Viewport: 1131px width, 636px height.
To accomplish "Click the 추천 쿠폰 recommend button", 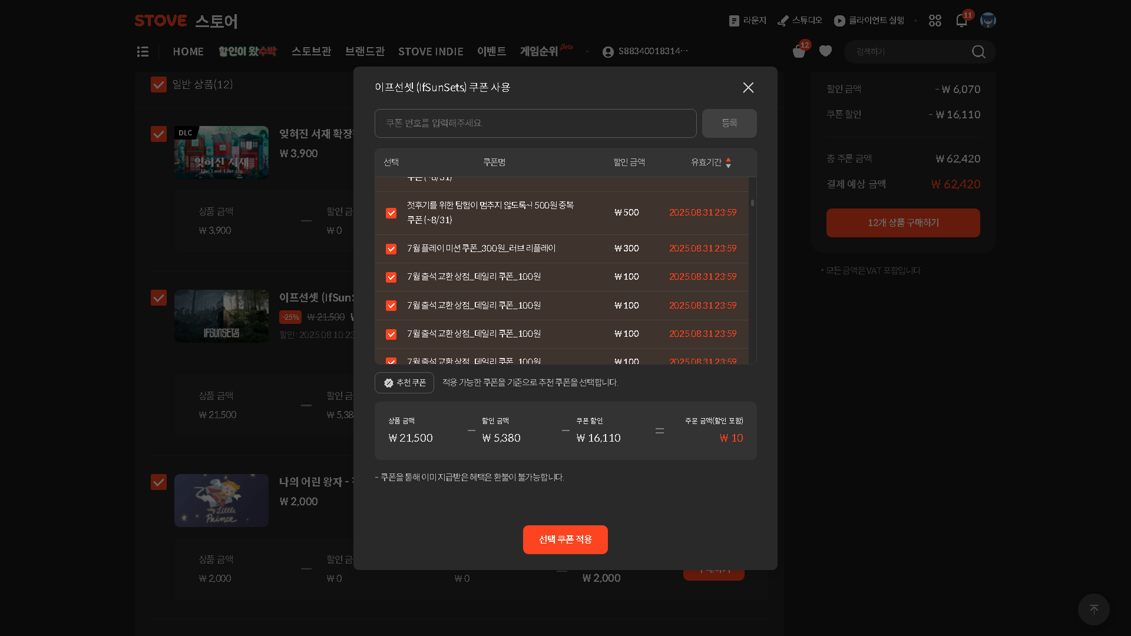I will click(404, 383).
